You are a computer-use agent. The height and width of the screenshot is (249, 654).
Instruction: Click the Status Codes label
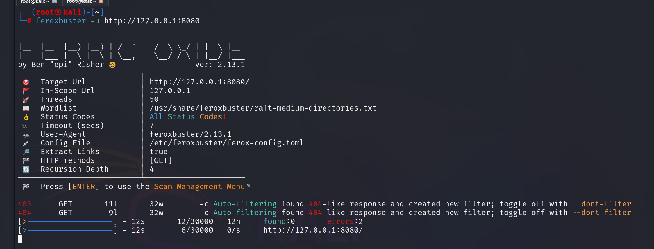[x=67, y=117]
